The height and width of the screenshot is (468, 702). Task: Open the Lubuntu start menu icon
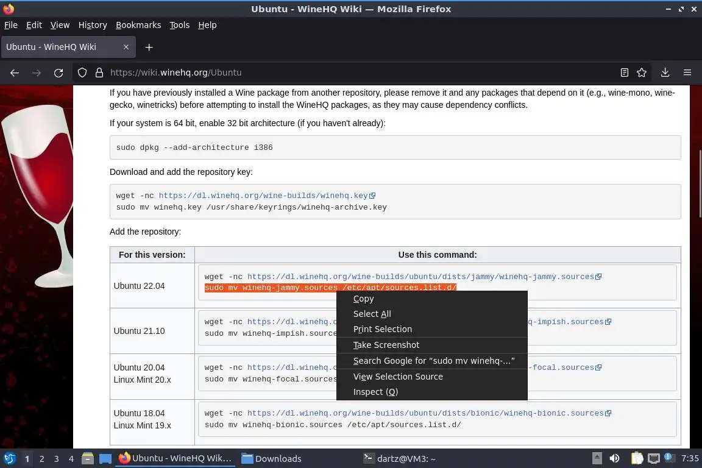pyautogui.click(x=9, y=458)
